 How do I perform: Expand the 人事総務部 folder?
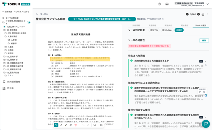(11, 36)
